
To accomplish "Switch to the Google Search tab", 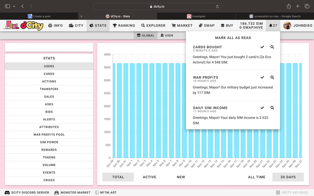I will [x=275, y=16].
